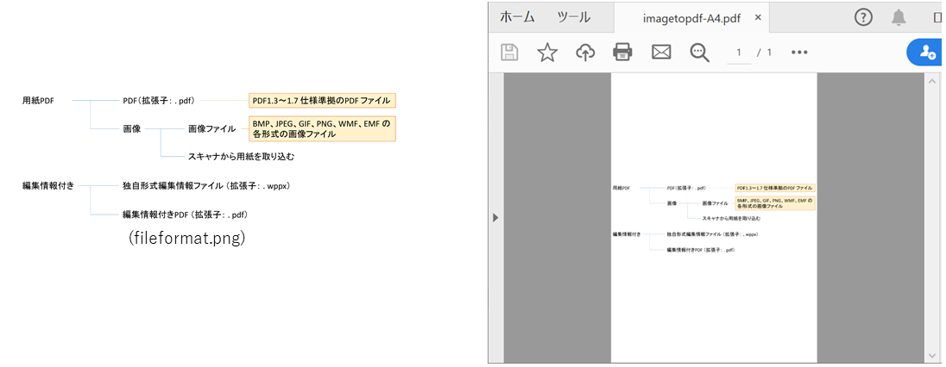Click the vertical scrollbar track
Viewport: 946px width, 367px height.
point(932,215)
